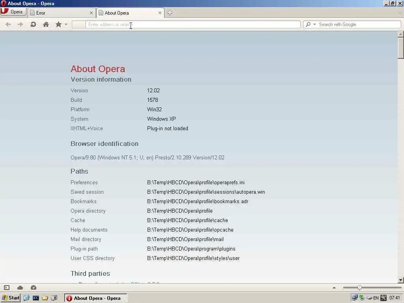Screen dimensions: 404x303
Task: Click the Third parties heading
Action: (90, 273)
